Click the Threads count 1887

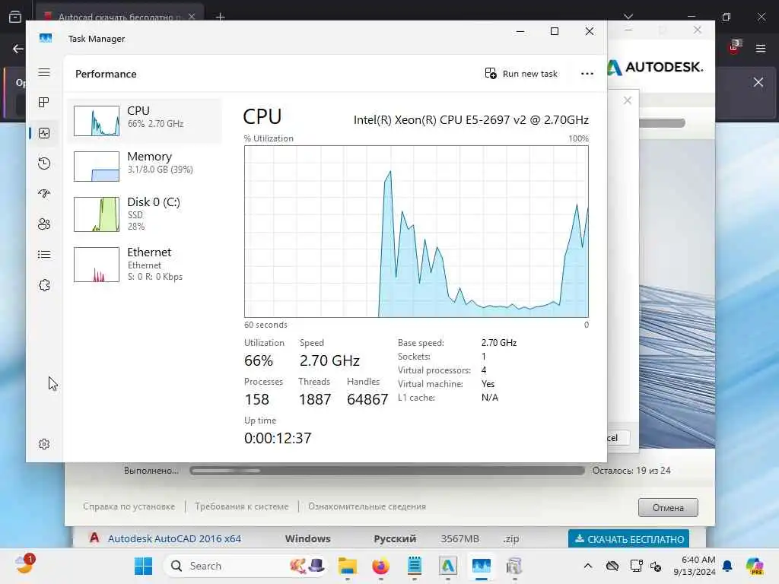(315, 399)
